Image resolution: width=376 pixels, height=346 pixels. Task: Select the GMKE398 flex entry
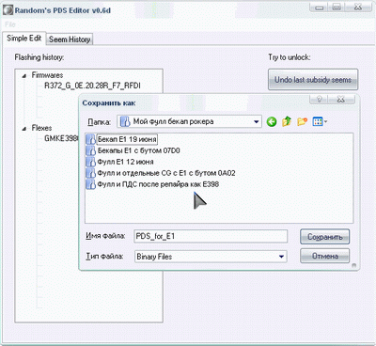[x=61, y=138]
